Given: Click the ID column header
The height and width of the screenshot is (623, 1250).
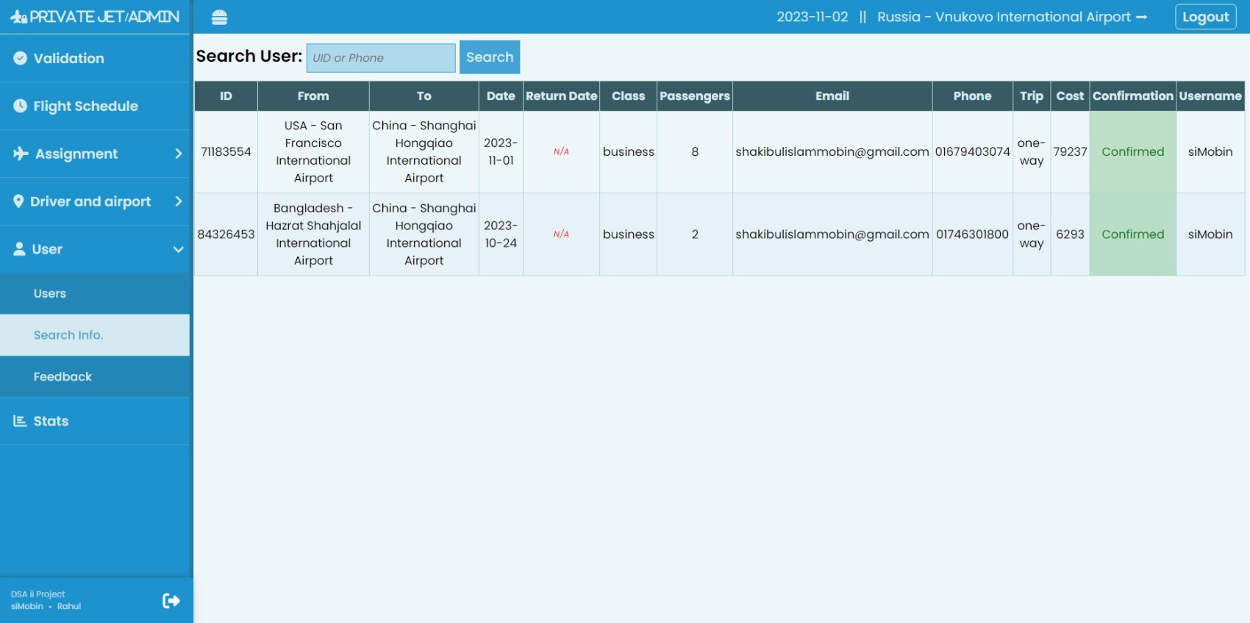Looking at the screenshot, I should pyautogui.click(x=226, y=96).
